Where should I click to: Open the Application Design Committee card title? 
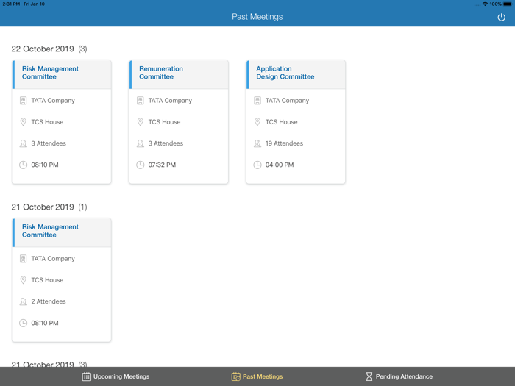pyautogui.click(x=285, y=73)
